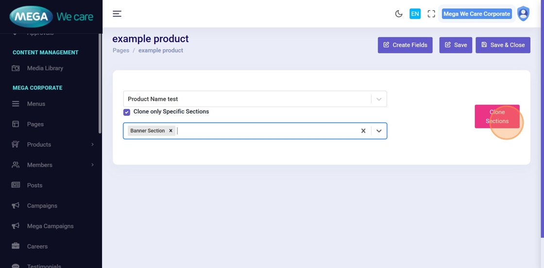Toggle dark mode moon icon
Viewport: 544px width, 268px height.
pos(399,14)
